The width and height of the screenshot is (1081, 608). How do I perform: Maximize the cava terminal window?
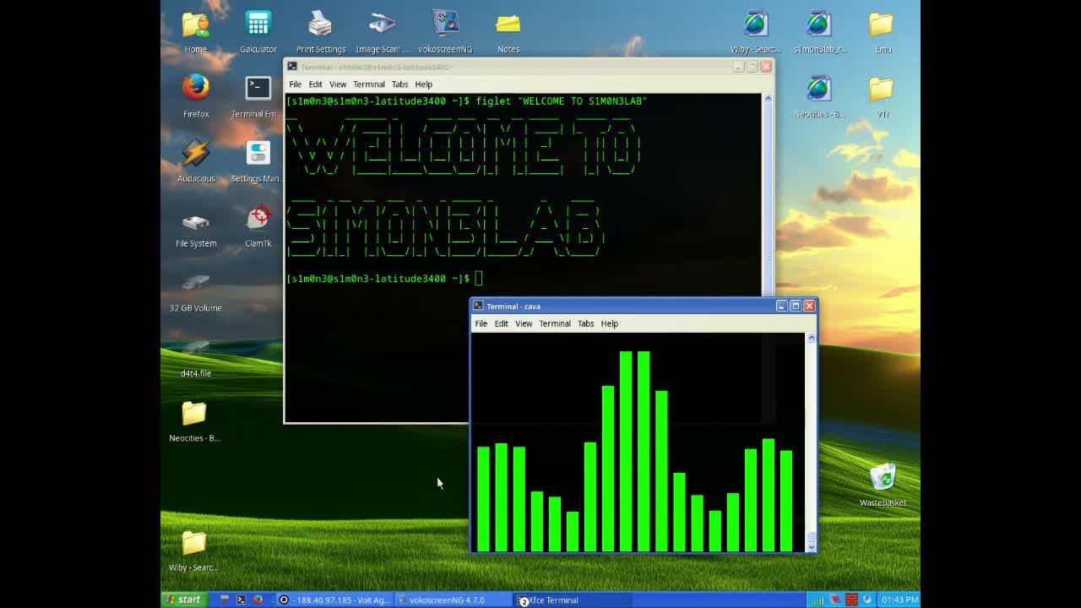click(x=795, y=306)
